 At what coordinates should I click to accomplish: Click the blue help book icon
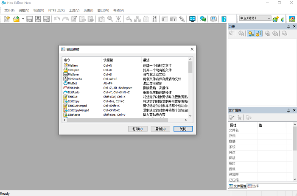[224, 19]
